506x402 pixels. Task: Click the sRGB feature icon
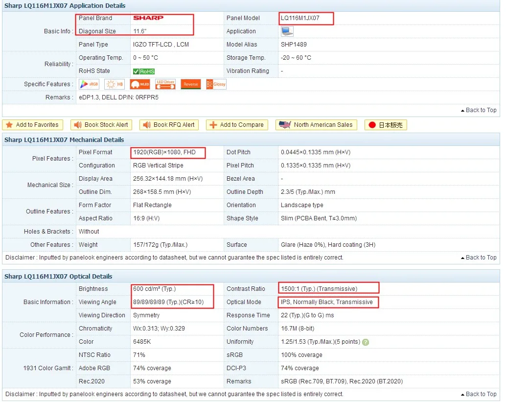pos(89,84)
